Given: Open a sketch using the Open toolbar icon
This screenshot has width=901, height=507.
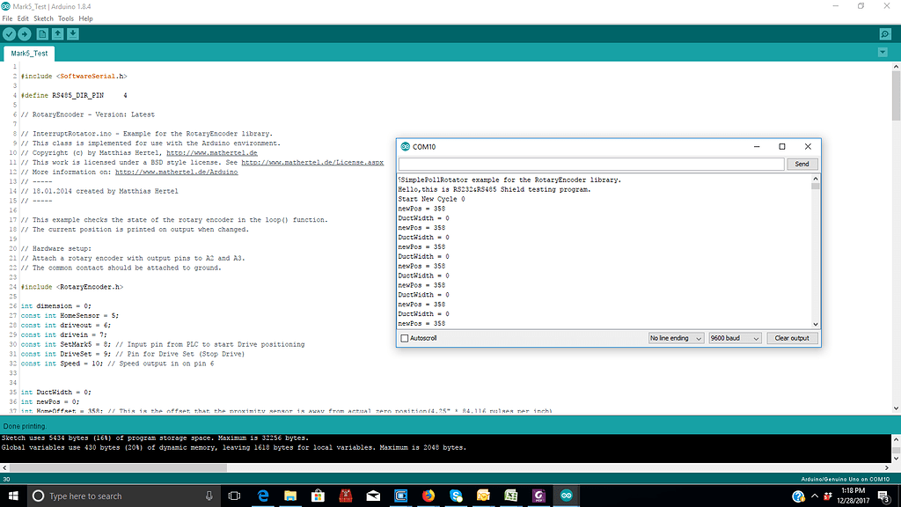Looking at the screenshot, I should [58, 33].
